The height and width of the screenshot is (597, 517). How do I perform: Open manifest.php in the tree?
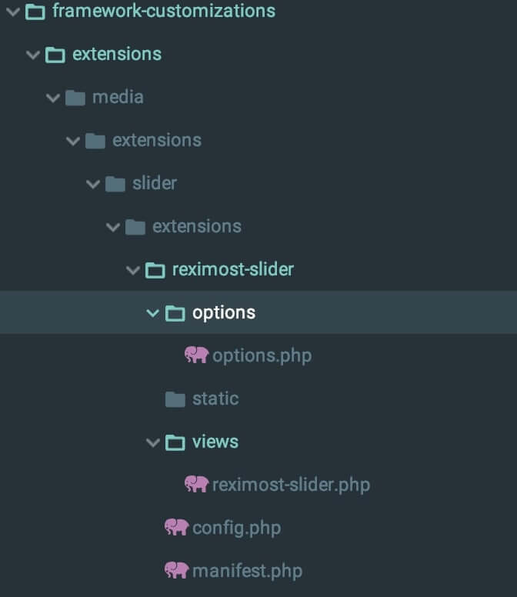pyautogui.click(x=248, y=571)
